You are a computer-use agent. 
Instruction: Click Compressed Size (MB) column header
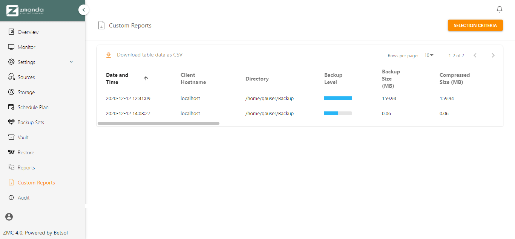[x=455, y=78]
